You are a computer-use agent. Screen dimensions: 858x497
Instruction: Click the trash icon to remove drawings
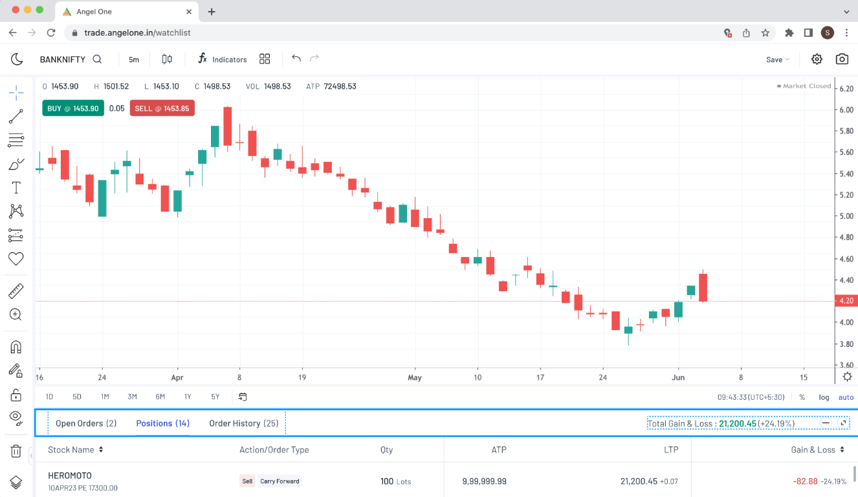(16, 451)
